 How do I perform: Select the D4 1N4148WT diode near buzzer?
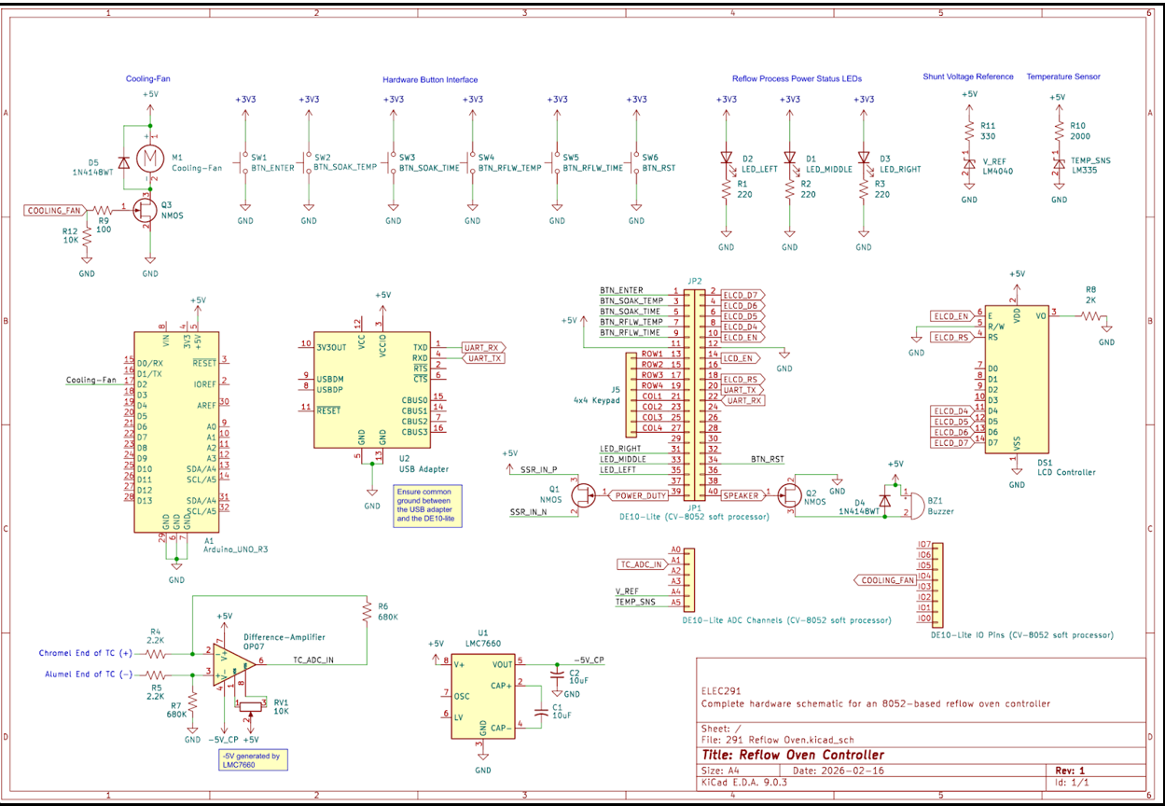[x=884, y=501]
